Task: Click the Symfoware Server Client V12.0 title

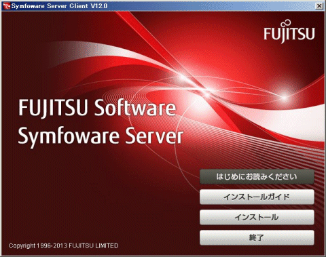Action: pyautogui.click(x=59, y=6)
